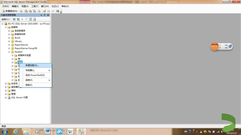Open the 报表(P) submenu
Screen dimensions: 241x135
(36, 80)
